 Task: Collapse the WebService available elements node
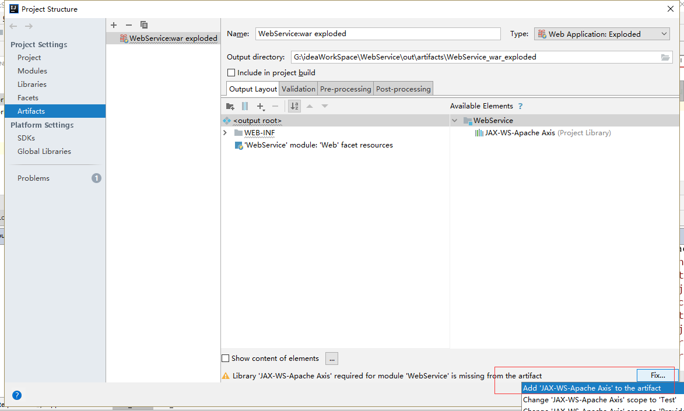tap(455, 121)
